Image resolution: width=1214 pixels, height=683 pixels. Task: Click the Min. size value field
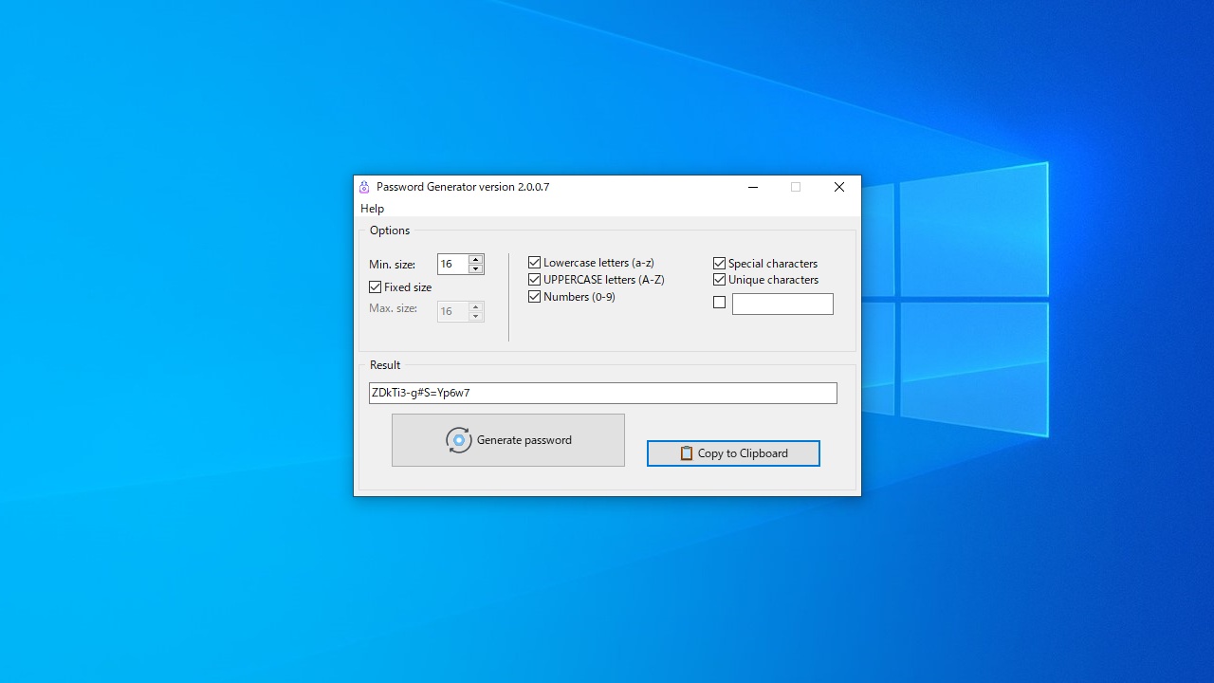click(453, 265)
